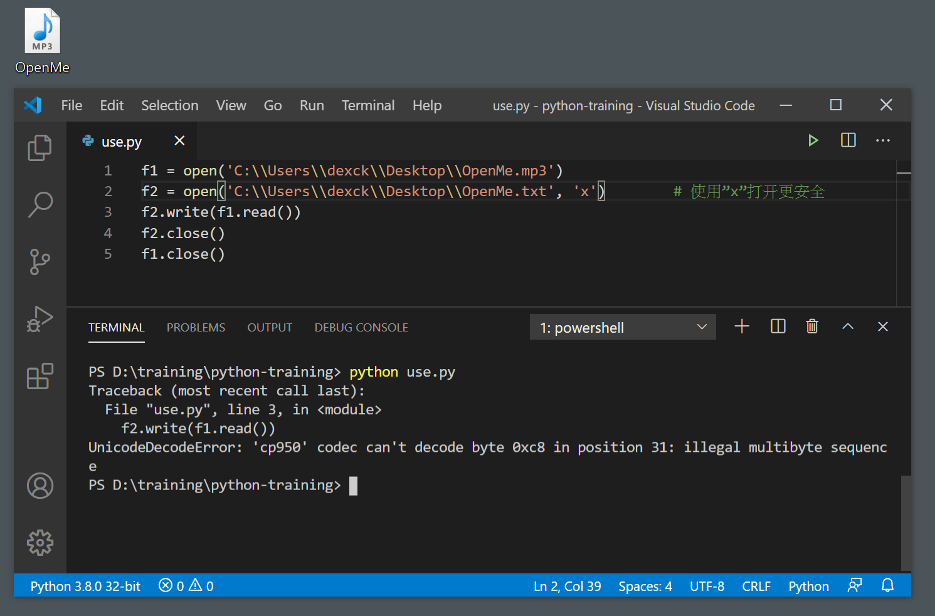This screenshot has width=935, height=616.
Task: Click line number 3 in the gutter
Action: [x=108, y=212]
